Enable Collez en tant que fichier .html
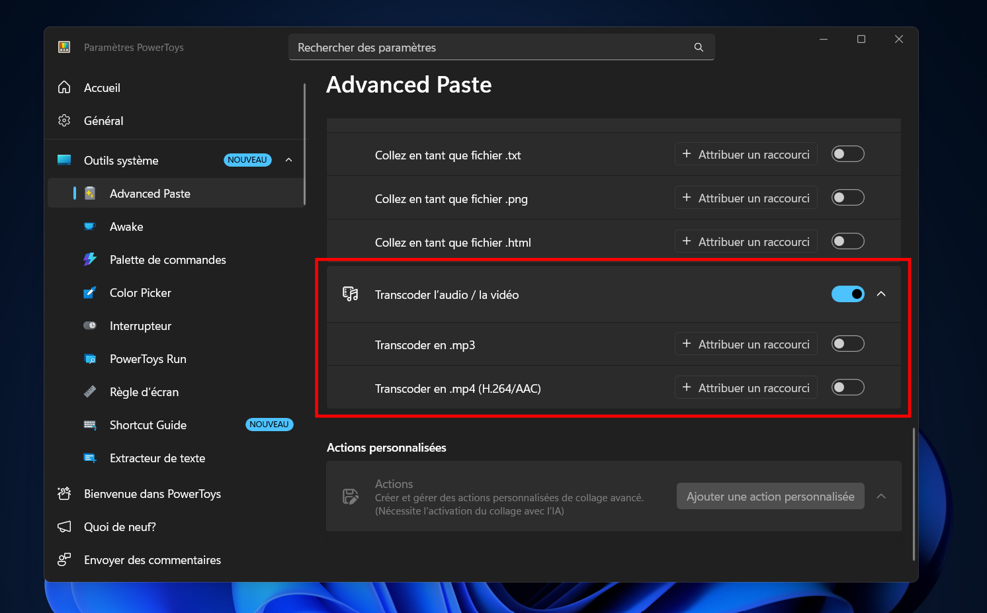Screen dimensions: 987x613 [848, 241]
